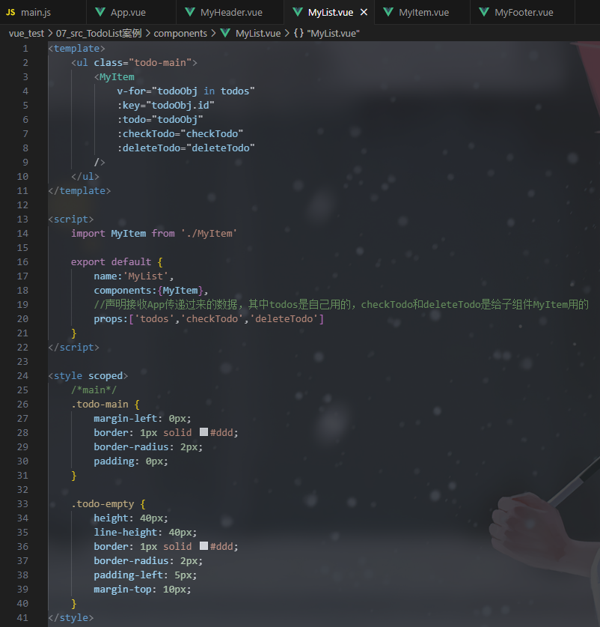Screen dimensions: 600x627
Task: Click import MyItem from './MyItem' line
Action: pos(154,234)
